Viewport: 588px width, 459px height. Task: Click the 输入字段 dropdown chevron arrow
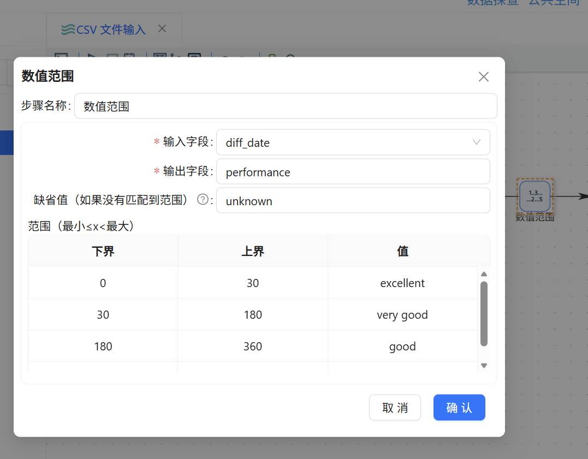[476, 142]
